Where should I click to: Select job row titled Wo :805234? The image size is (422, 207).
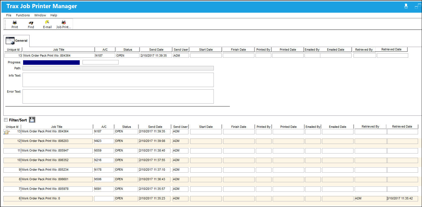(57, 170)
